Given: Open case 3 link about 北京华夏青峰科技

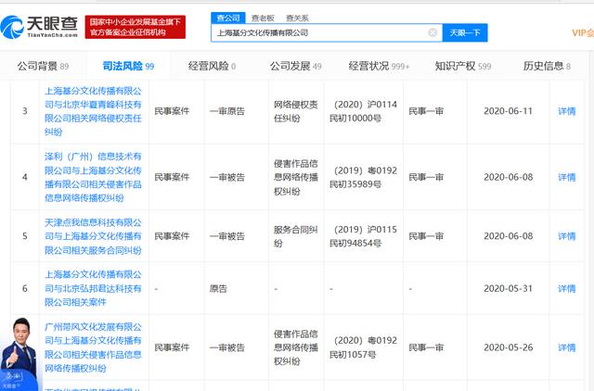Looking at the screenshot, I should 93,111.
